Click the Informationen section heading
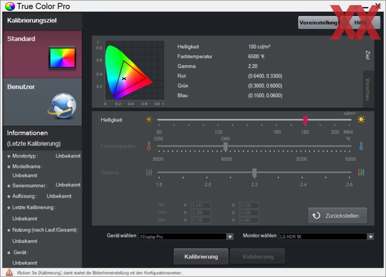 coord(27,133)
